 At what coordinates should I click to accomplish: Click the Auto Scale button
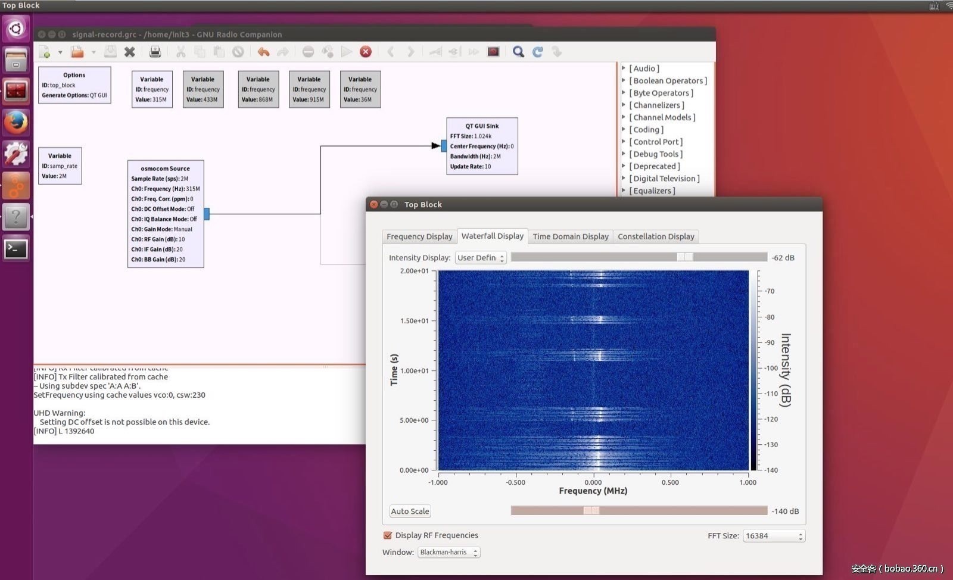tap(410, 512)
